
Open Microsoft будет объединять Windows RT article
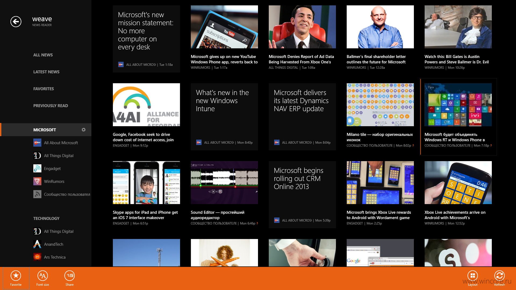(458, 117)
